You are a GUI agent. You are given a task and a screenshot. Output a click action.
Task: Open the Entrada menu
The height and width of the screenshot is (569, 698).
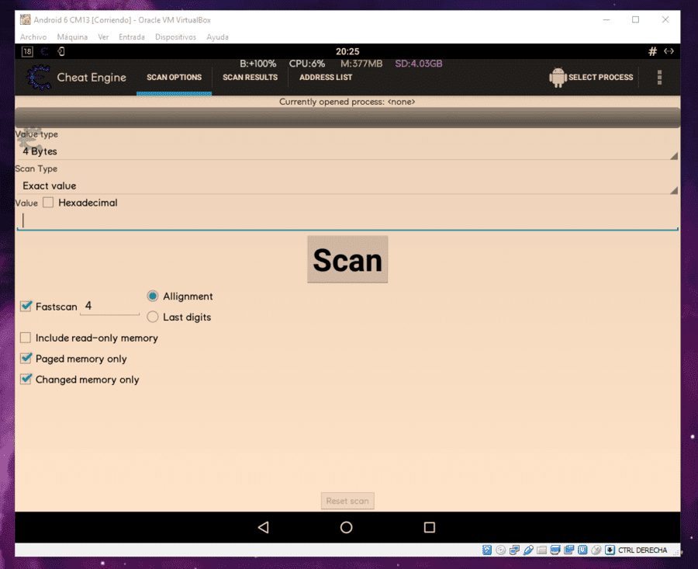click(x=131, y=37)
